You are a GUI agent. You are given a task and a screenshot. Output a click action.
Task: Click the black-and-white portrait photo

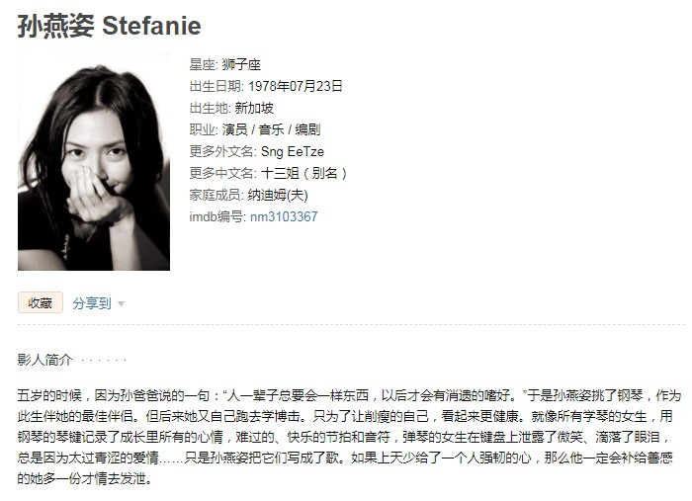[x=94, y=163]
